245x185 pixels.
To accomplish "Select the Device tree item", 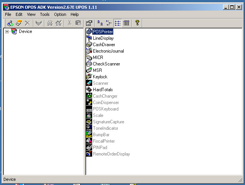I will pyautogui.click(x=25, y=31).
